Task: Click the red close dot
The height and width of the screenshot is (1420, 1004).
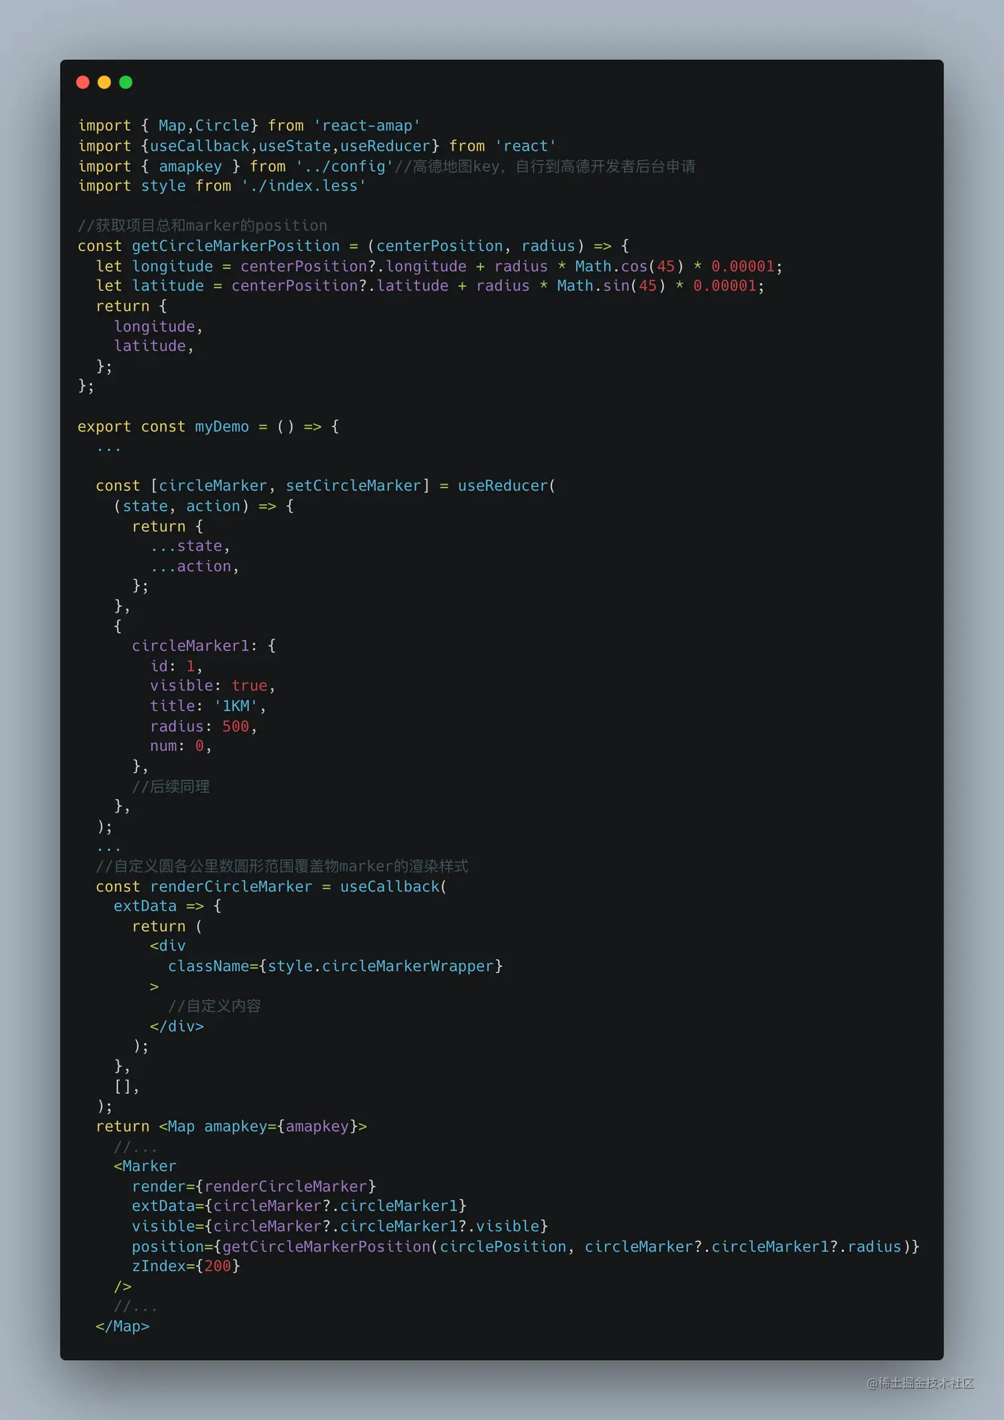Action: 83,82
